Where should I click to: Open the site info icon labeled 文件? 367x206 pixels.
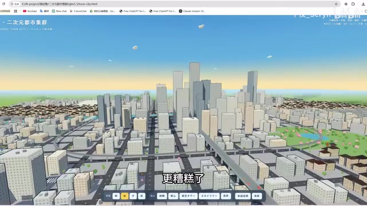point(14,4)
